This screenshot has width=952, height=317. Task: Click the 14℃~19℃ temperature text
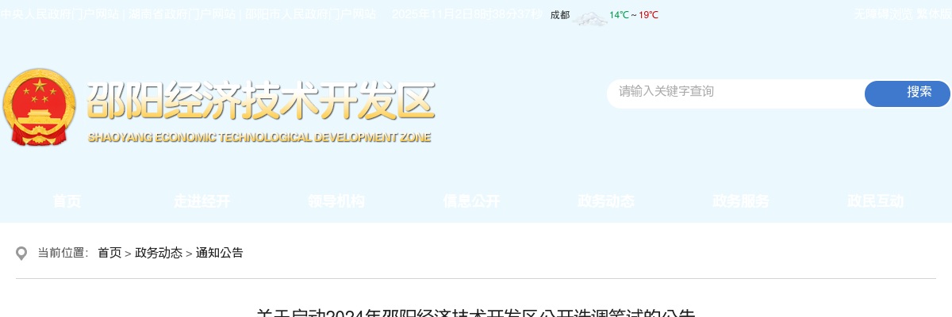(634, 15)
